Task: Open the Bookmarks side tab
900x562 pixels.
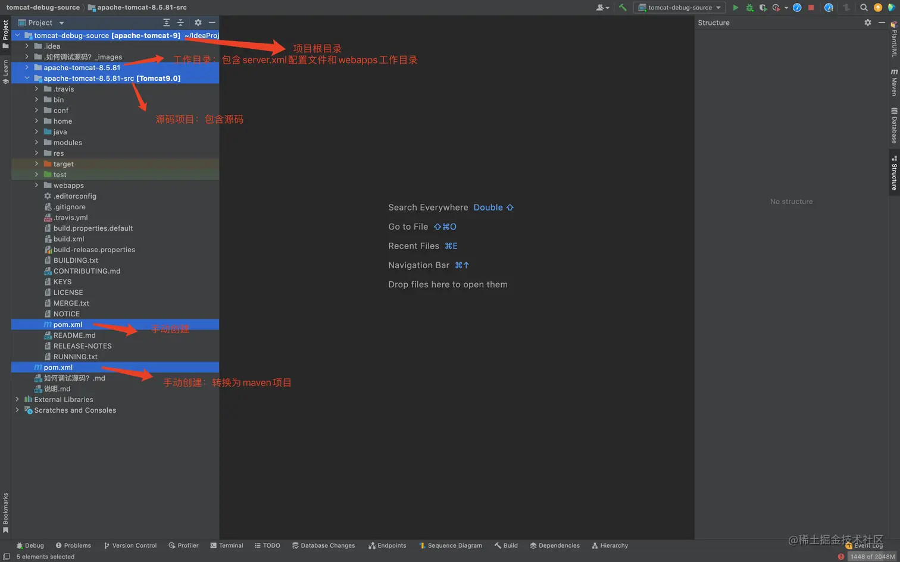Action: (5, 512)
